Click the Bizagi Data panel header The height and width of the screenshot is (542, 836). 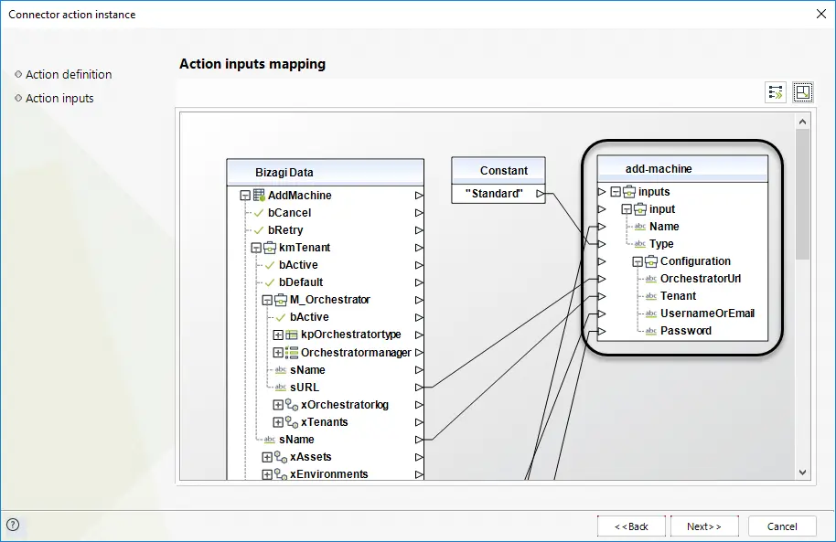(326, 172)
